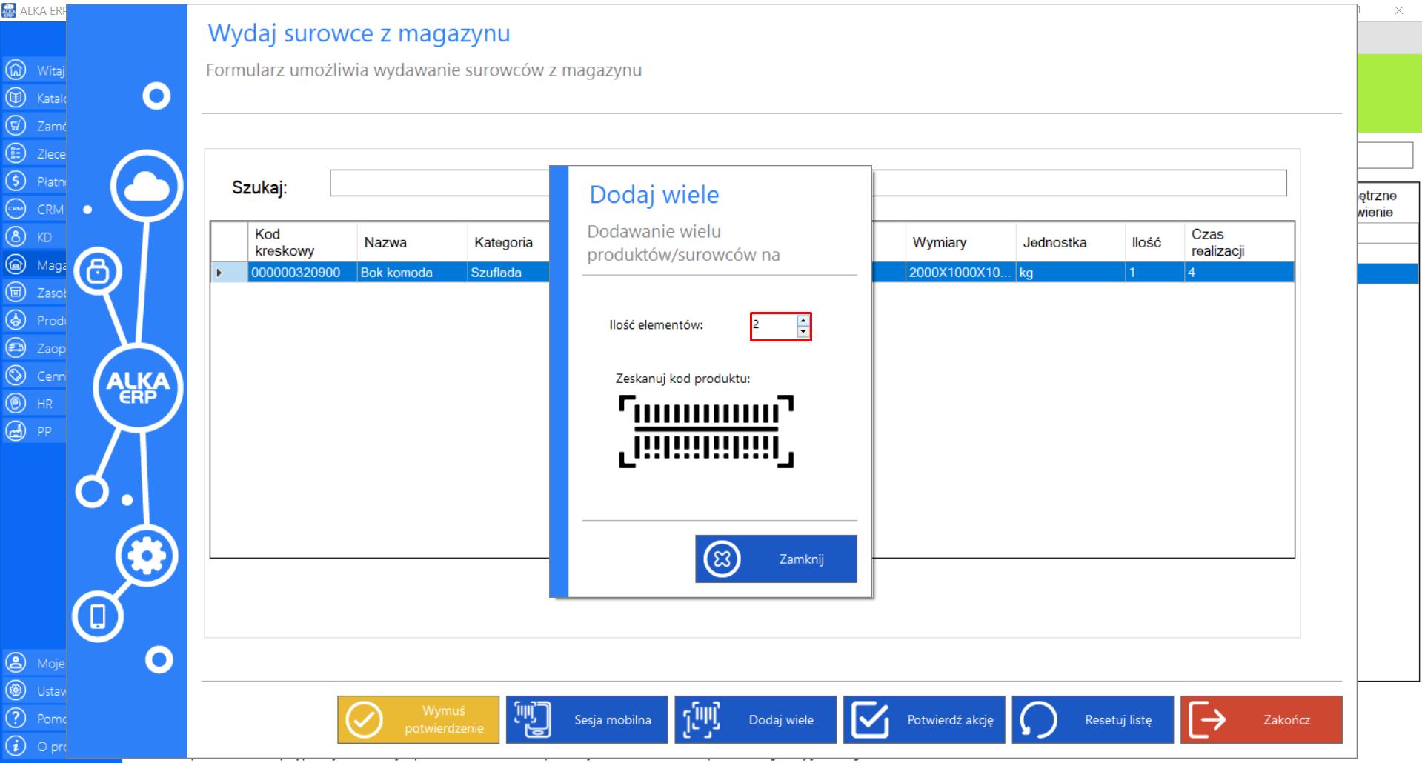
Task: Click the padlock icon in wizard panel
Action: click(98, 272)
